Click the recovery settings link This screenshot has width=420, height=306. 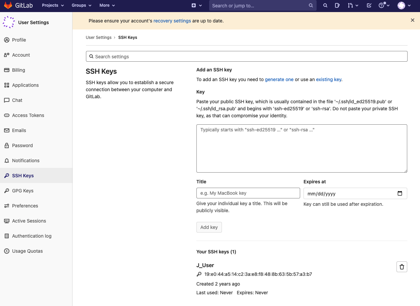point(172,21)
